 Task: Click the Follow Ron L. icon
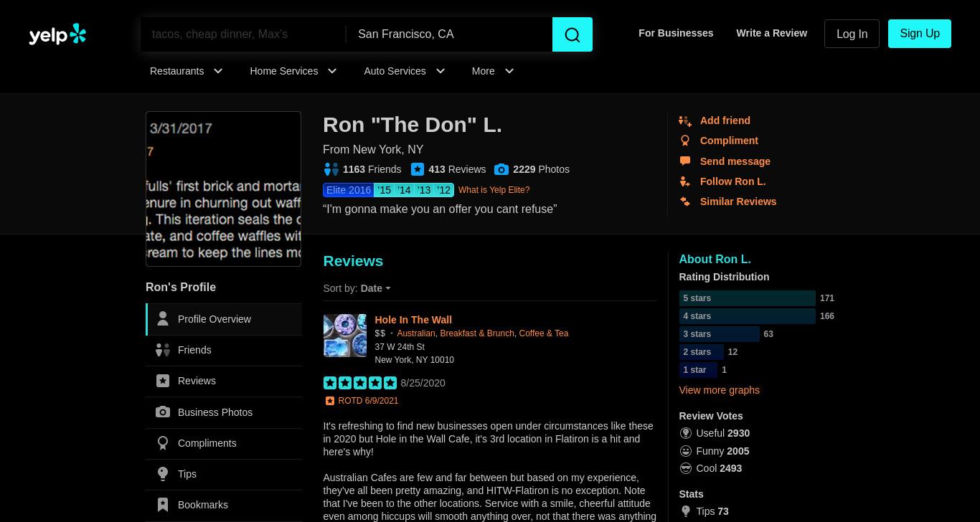[685, 181]
